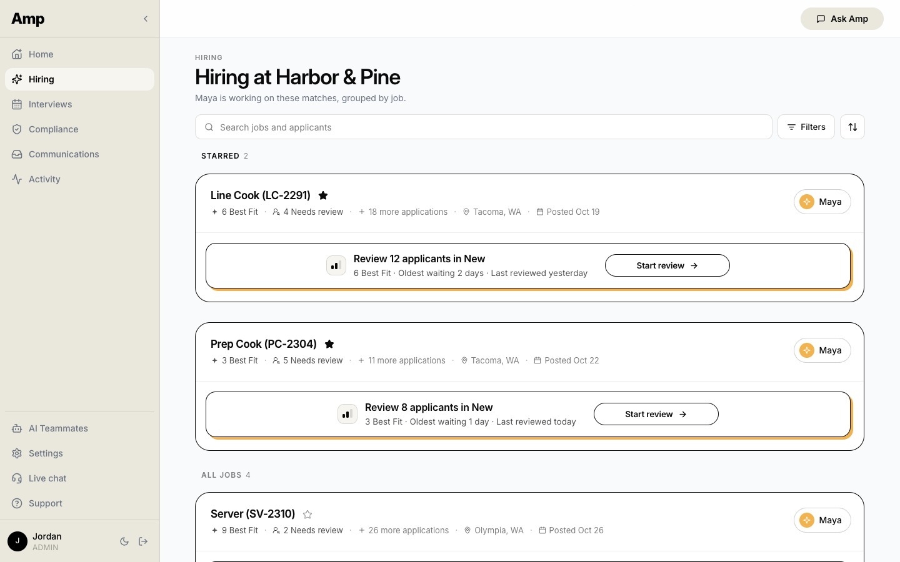This screenshot has height=562, width=900.
Task: Click the Activity pulse icon
Action: click(x=17, y=179)
